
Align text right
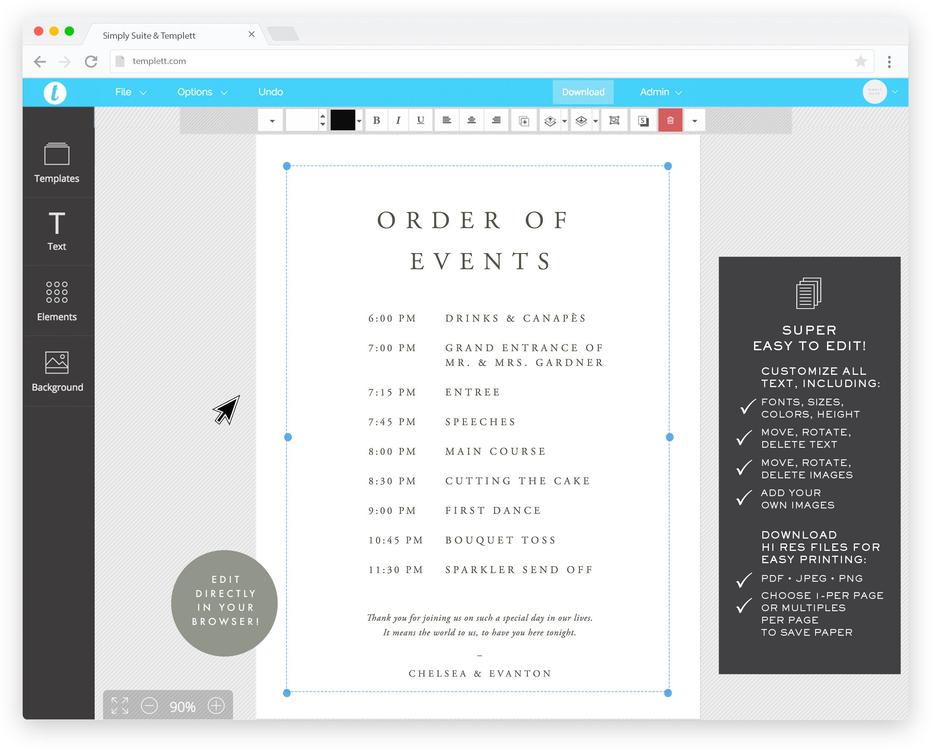[x=496, y=121]
